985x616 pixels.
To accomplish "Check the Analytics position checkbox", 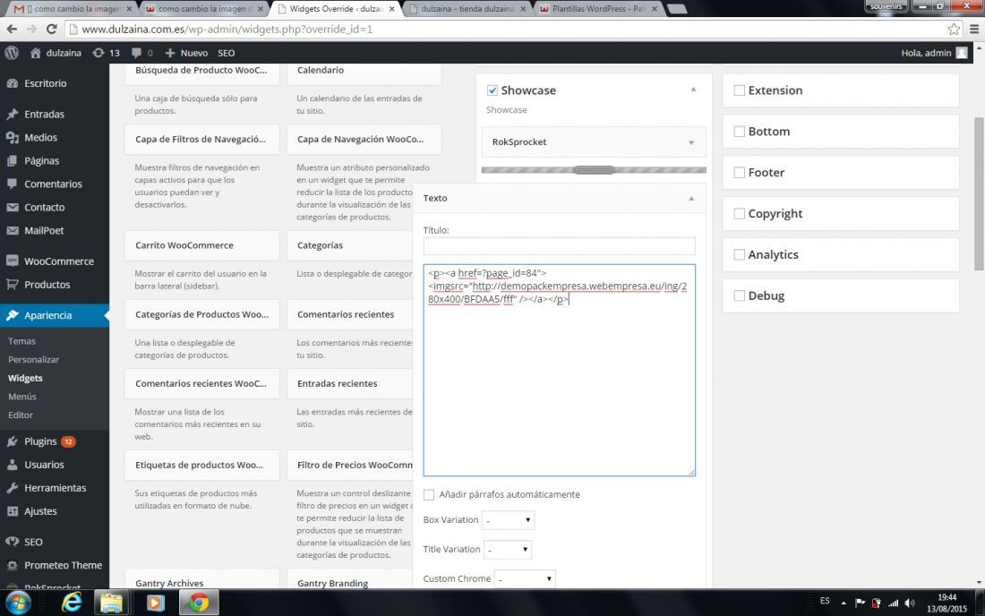I will [x=740, y=255].
